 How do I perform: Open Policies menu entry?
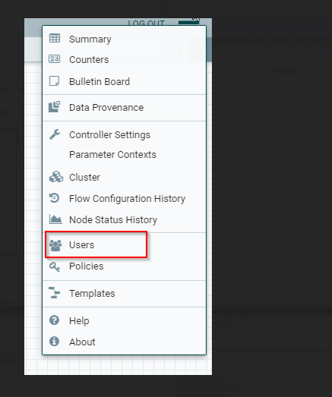point(124,266)
